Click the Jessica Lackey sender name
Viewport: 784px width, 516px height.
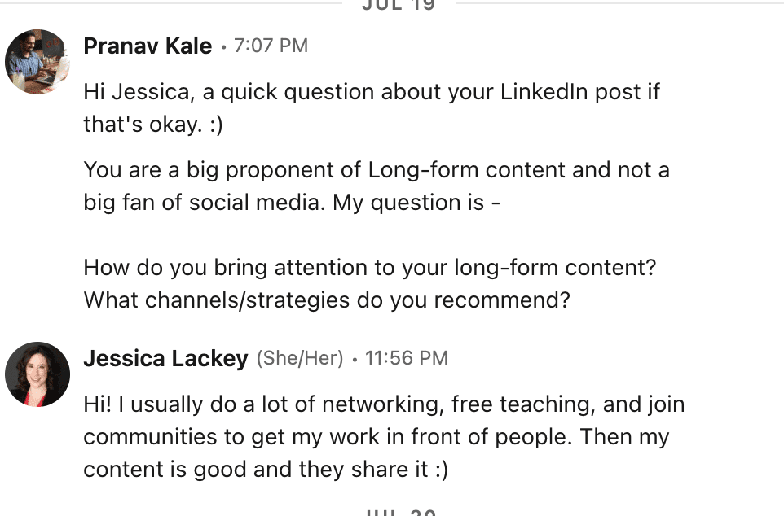pyautogui.click(x=165, y=359)
